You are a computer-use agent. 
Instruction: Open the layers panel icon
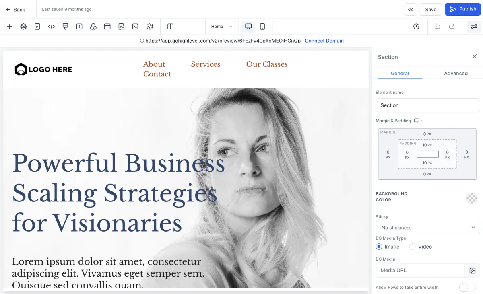(23, 27)
